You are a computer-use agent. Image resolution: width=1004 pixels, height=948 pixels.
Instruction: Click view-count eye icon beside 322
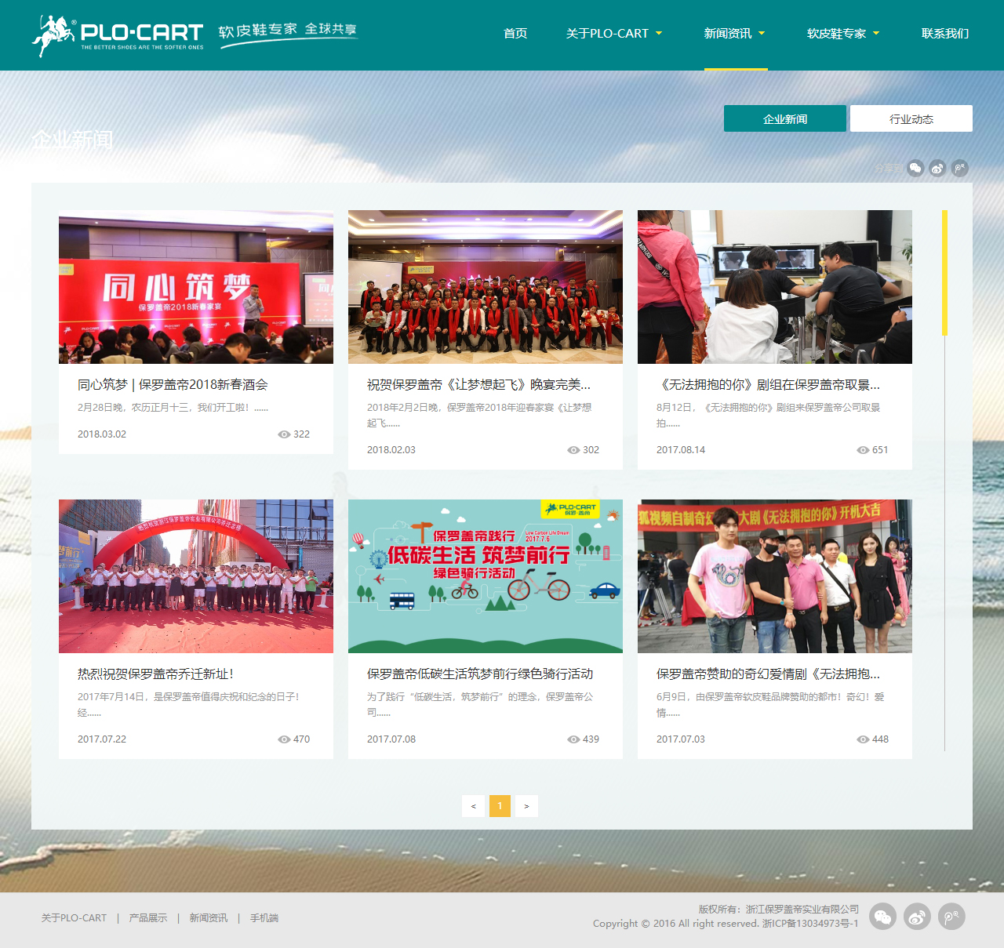[x=284, y=434]
